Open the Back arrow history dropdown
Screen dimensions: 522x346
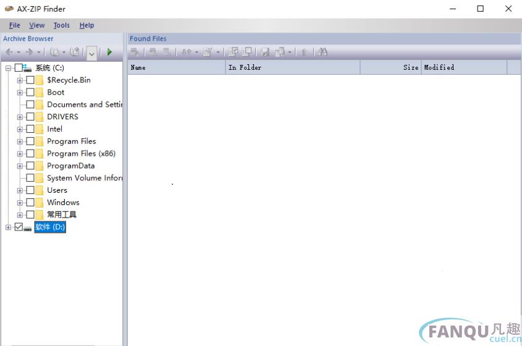coord(19,53)
